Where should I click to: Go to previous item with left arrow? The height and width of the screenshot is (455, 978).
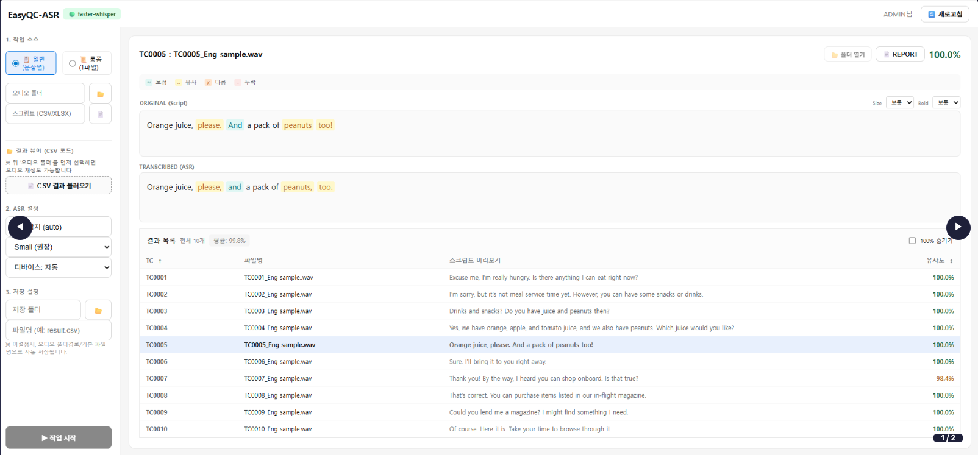tap(20, 227)
